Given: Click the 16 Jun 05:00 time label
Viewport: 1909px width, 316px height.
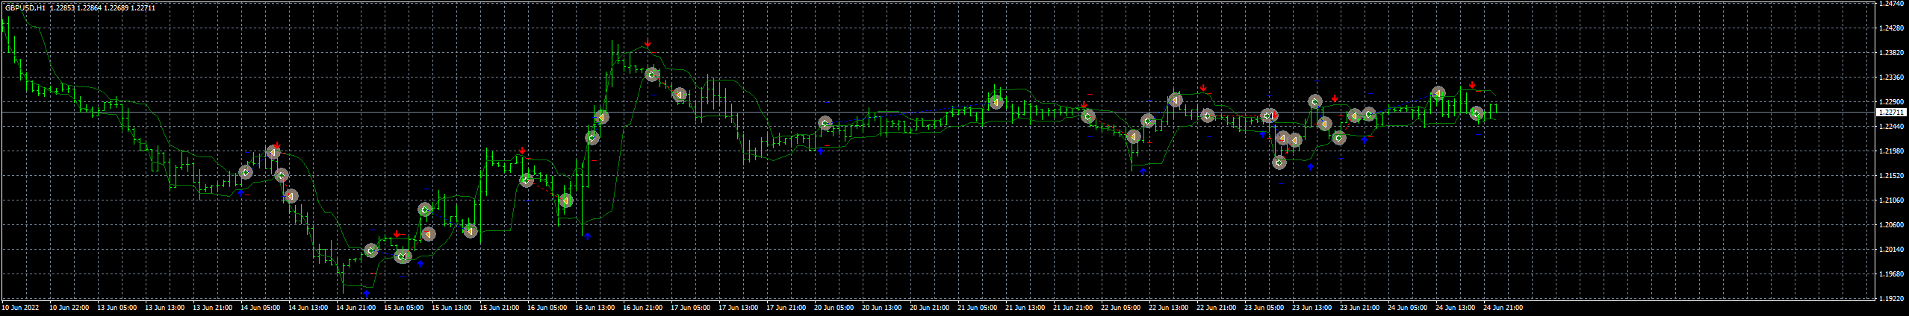Looking at the screenshot, I should pyautogui.click(x=547, y=307).
